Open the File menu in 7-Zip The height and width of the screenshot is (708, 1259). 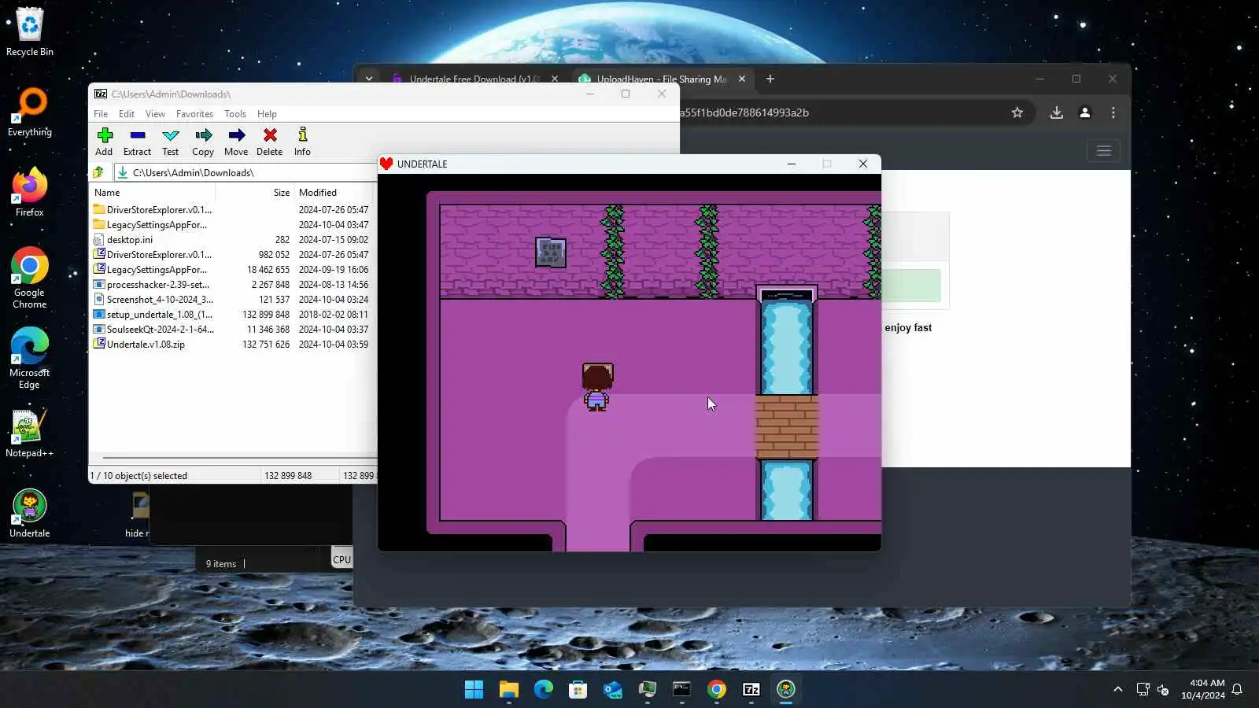[101, 114]
